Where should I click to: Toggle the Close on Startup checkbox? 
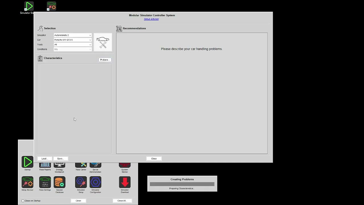[23, 201]
